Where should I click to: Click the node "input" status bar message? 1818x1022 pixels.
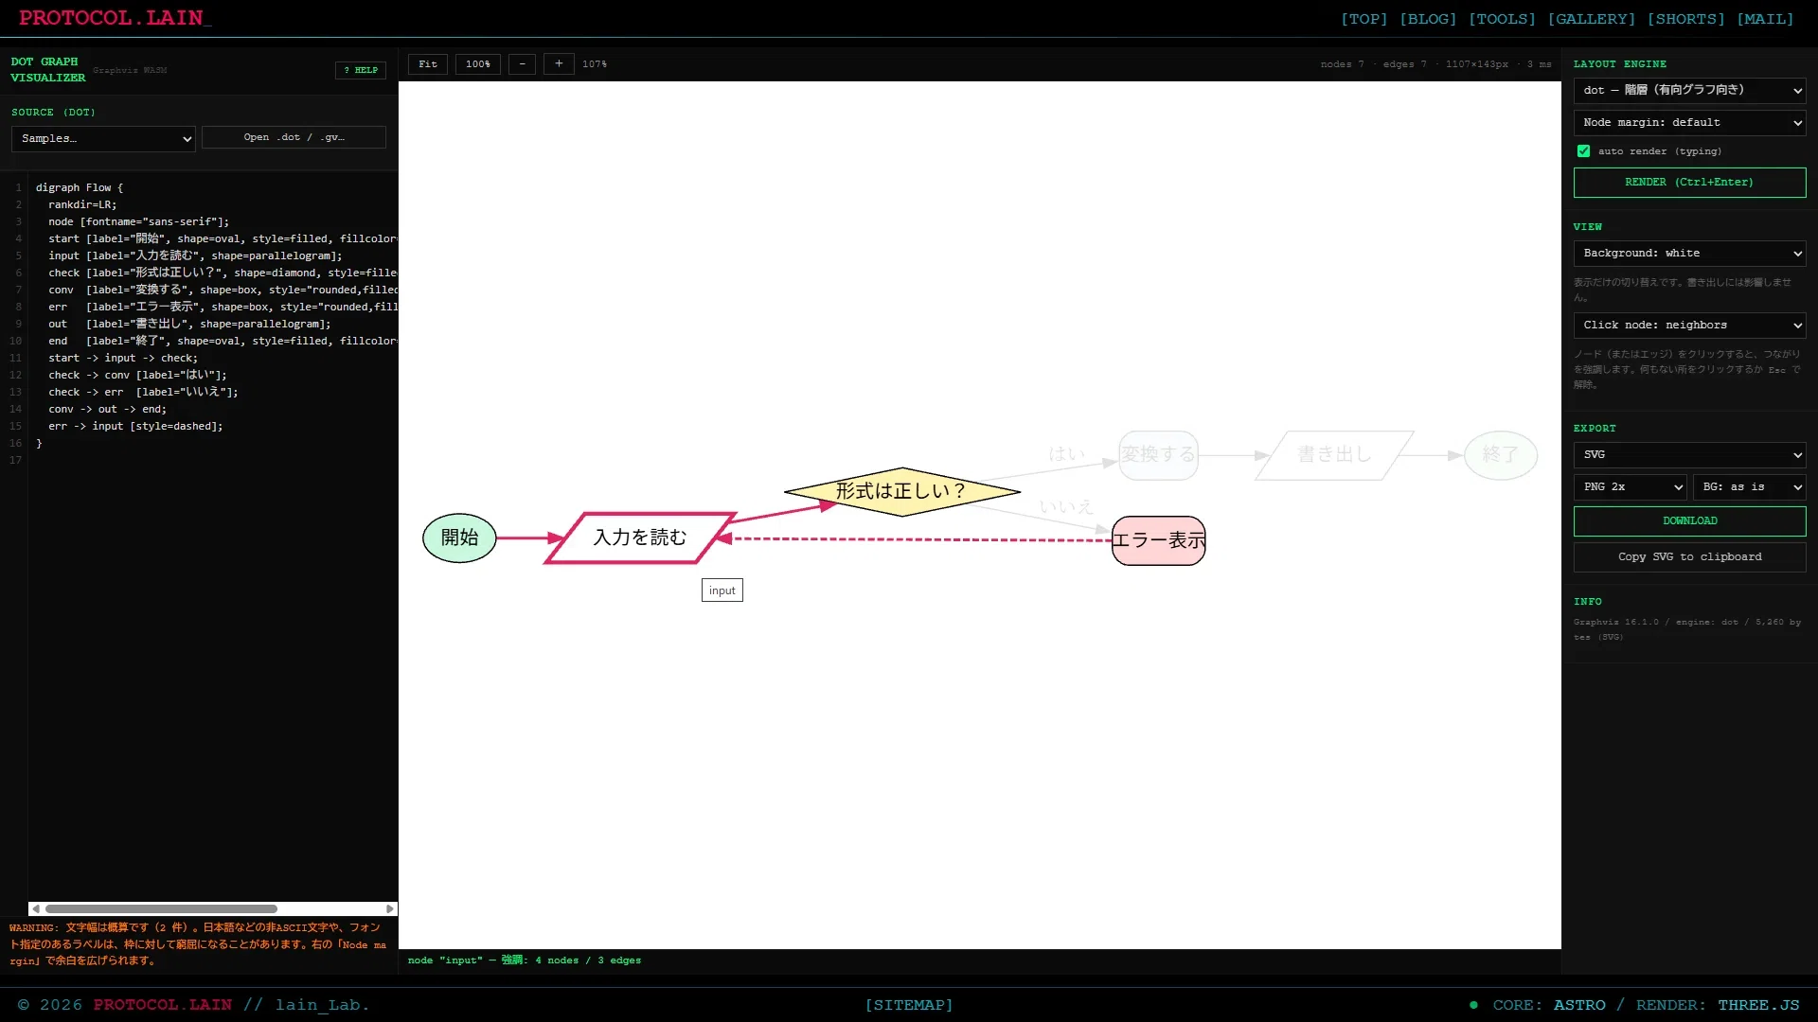point(525,960)
